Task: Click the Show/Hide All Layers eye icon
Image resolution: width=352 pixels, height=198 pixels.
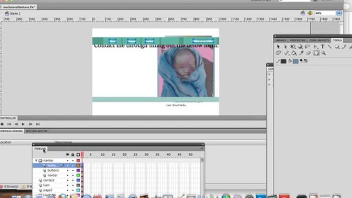Action: click(x=67, y=155)
